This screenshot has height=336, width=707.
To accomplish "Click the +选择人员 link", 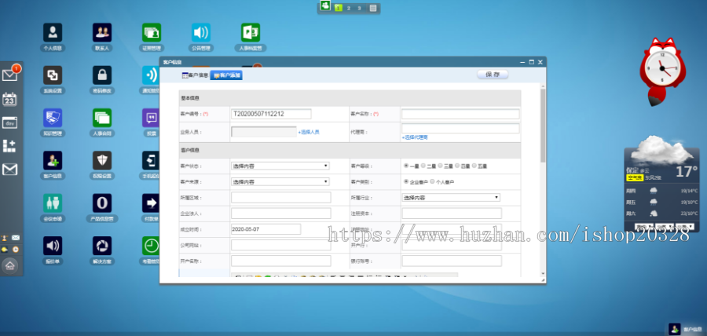I will 309,132.
